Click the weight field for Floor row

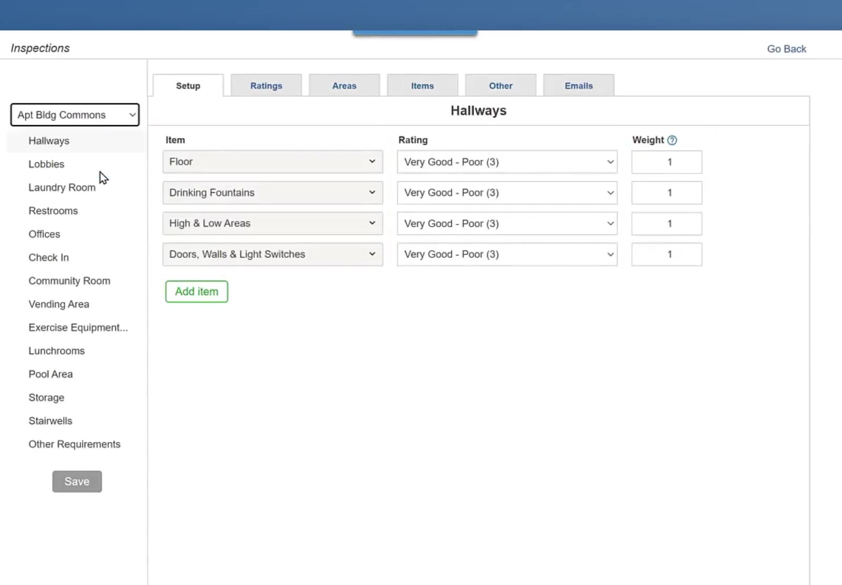667,162
